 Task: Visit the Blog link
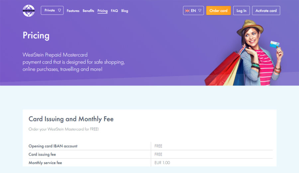point(125,11)
